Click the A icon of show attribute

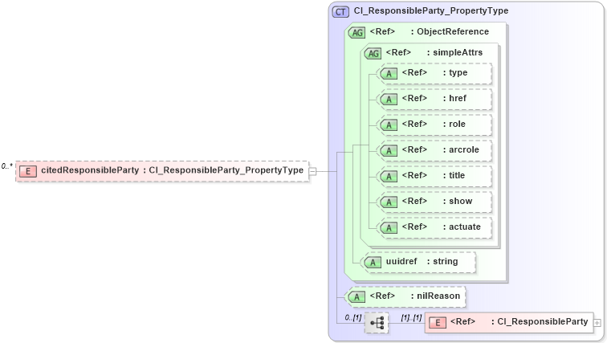(x=389, y=202)
